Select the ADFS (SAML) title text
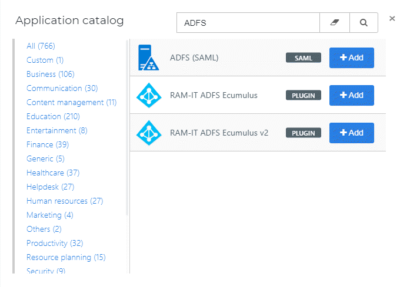Screen dimensions: 410x287 pos(194,58)
